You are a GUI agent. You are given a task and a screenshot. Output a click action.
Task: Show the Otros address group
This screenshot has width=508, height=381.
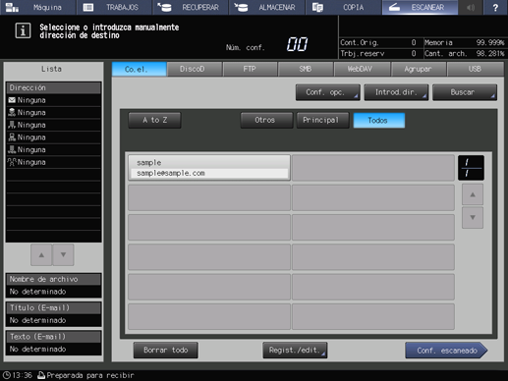coord(266,120)
